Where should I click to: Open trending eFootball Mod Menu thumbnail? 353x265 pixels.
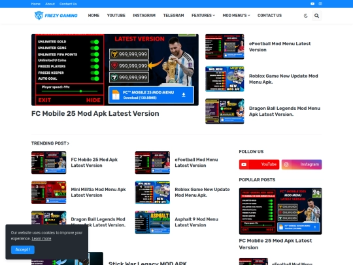(152, 163)
